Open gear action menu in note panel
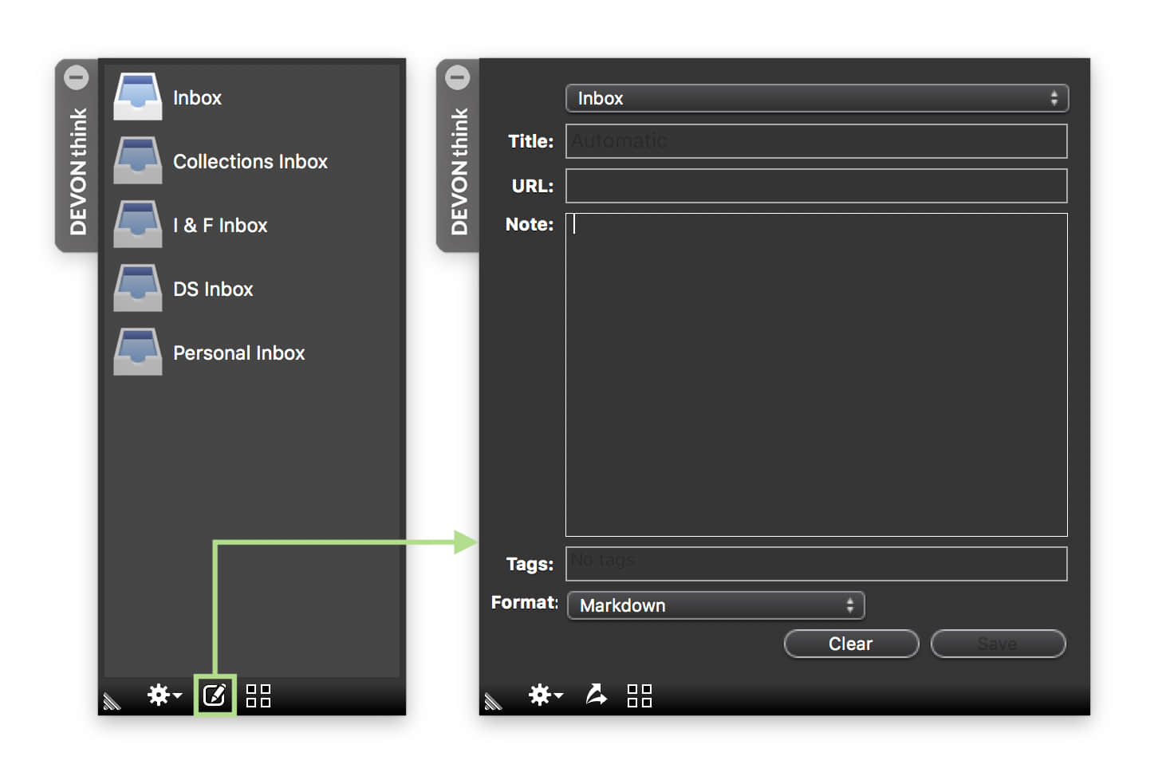This screenshot has width=1162, height=780. (x=545, y=695)
